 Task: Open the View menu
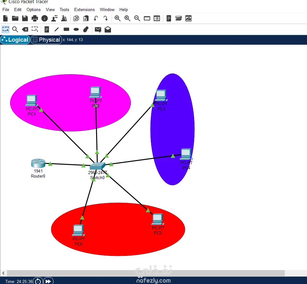coord(50,9)
